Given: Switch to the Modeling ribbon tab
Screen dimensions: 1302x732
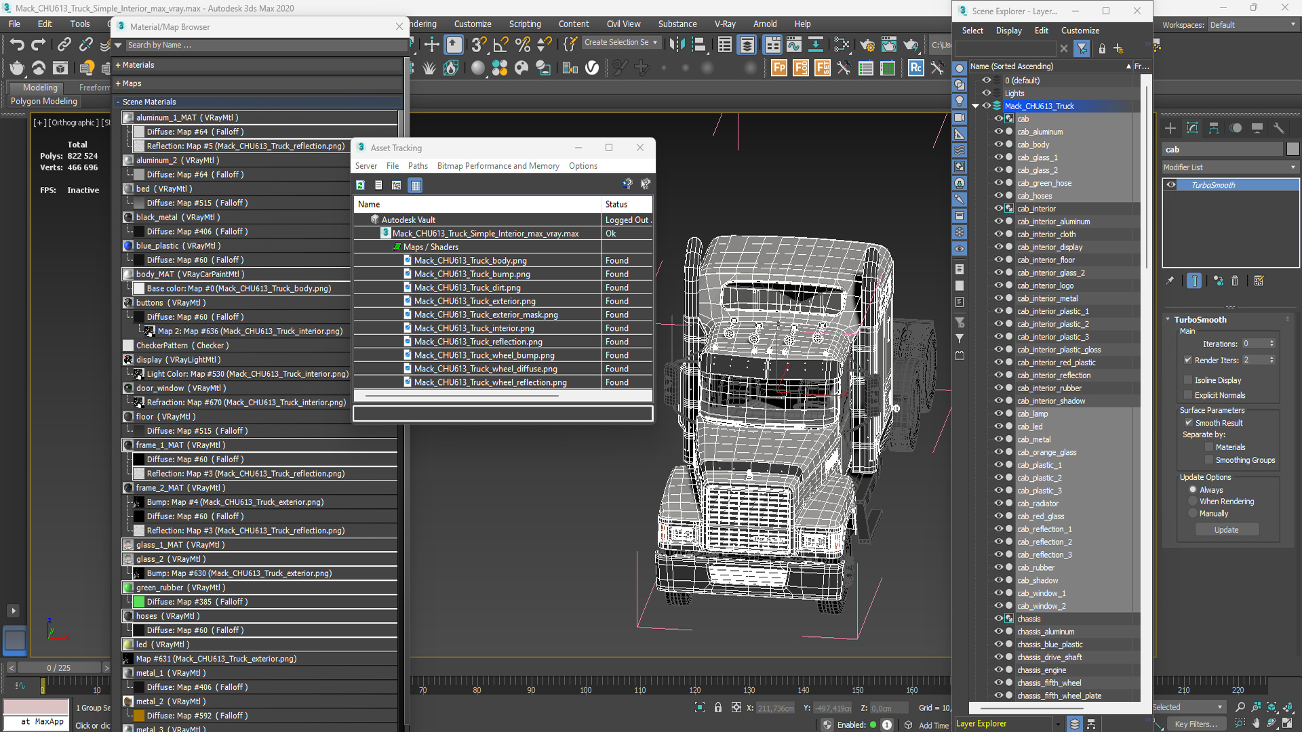Looking at the screenshot, I should [x=40, y=87].
